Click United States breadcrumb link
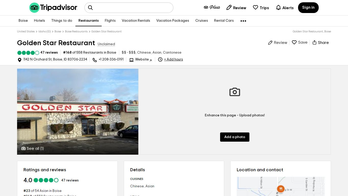Screen dimensions: 348x196 pyautogui.click(x=26, y=32)
